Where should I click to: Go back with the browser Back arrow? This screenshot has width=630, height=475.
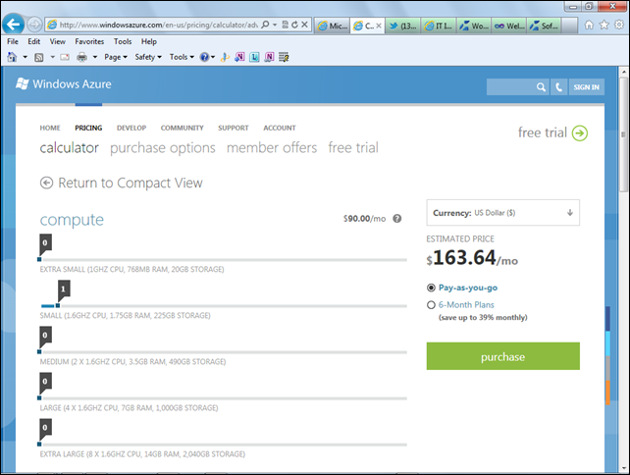click(x=14, y=25)
